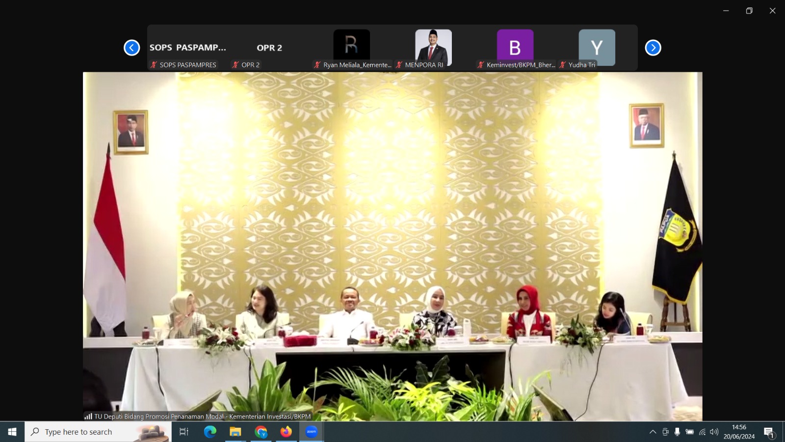Click the MENPORA RI participant photo
Image resolution: width=785 pixels, height=442 pixels.
tap(433, 45)
